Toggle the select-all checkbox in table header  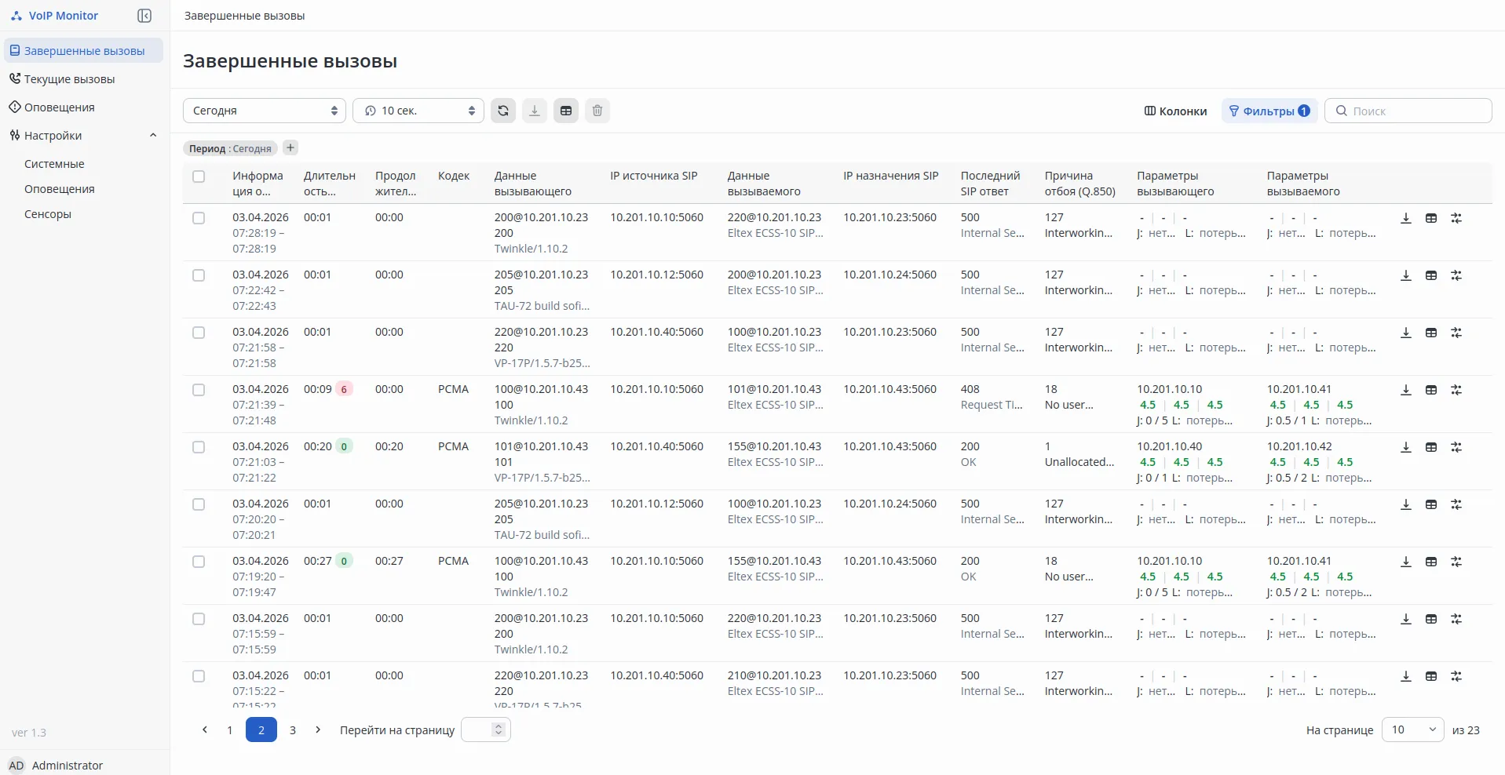(199, 176)
